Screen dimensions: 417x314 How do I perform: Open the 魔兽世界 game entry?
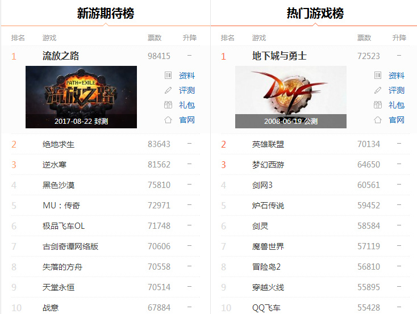(x=268, y=246)
